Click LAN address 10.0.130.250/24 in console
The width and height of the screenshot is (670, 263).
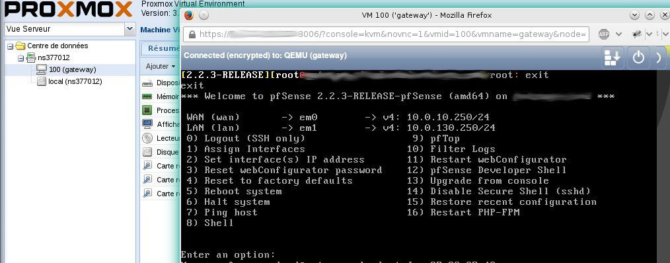coord(451,128)
